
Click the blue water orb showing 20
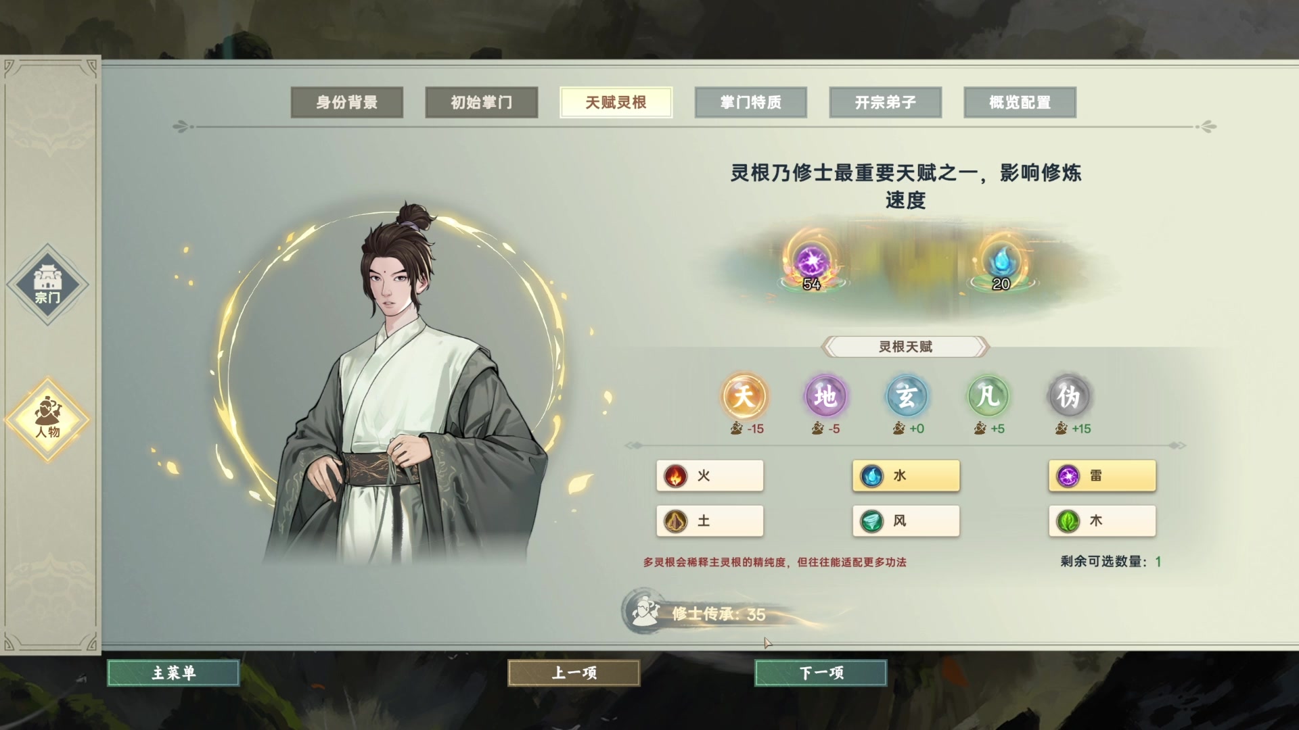click(x=1001, y=264)
